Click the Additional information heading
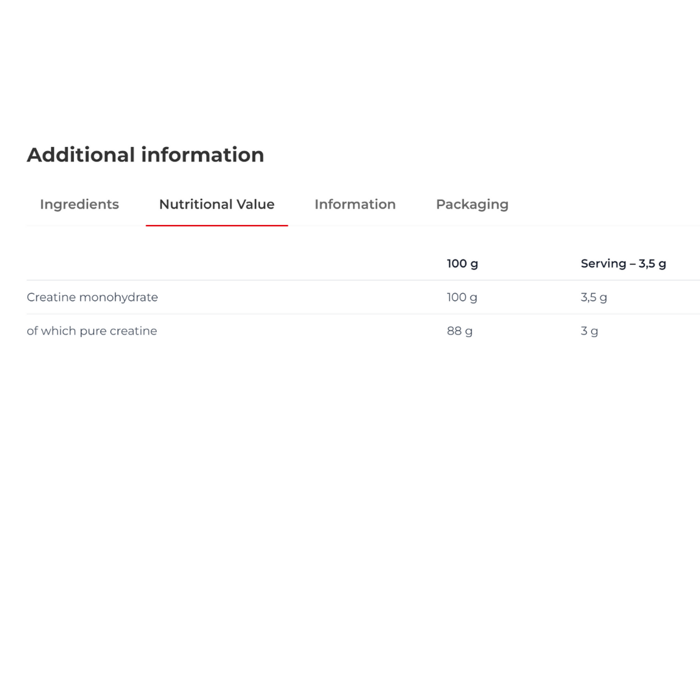 [146, 155]
